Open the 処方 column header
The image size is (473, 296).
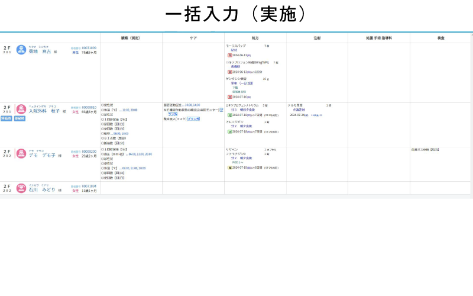click(255, 38)
